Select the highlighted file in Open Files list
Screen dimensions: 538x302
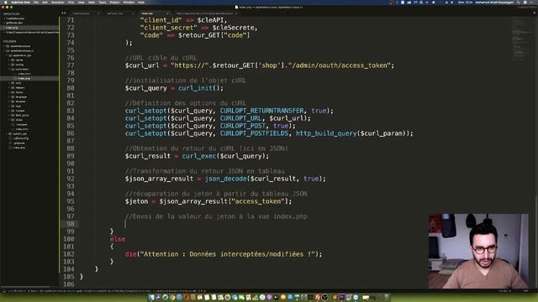[x=29, y=28]
